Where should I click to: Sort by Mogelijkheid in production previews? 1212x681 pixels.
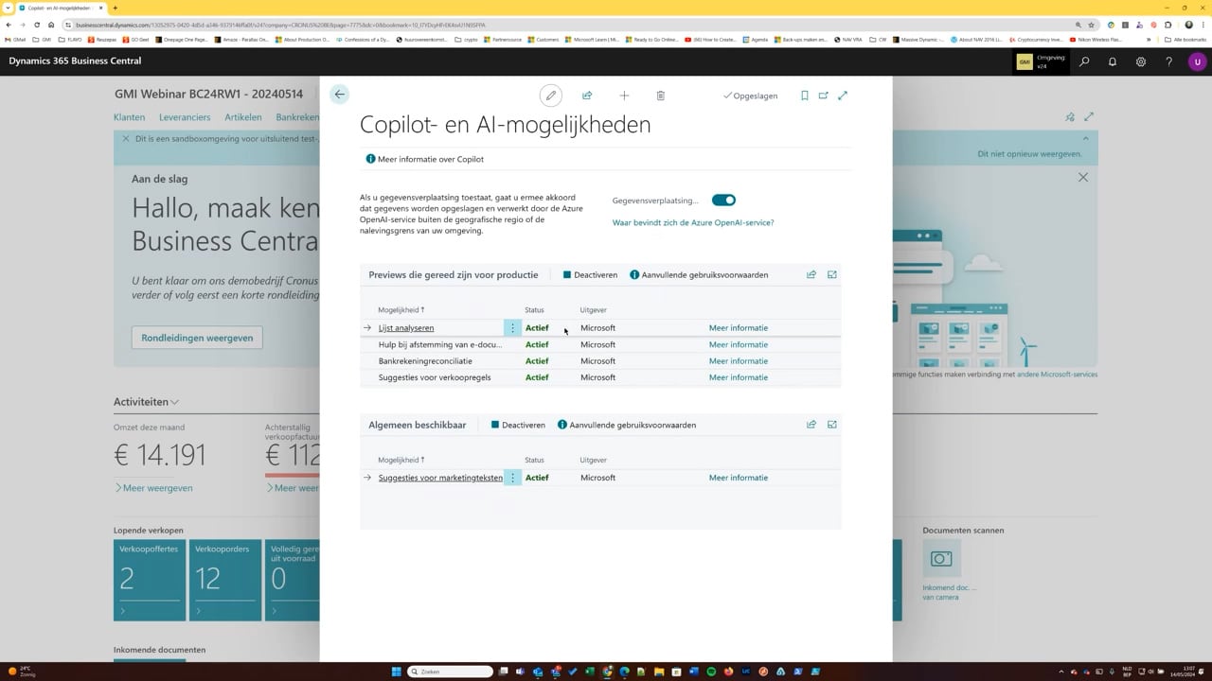pyautogui.click(x=401, y=310)
